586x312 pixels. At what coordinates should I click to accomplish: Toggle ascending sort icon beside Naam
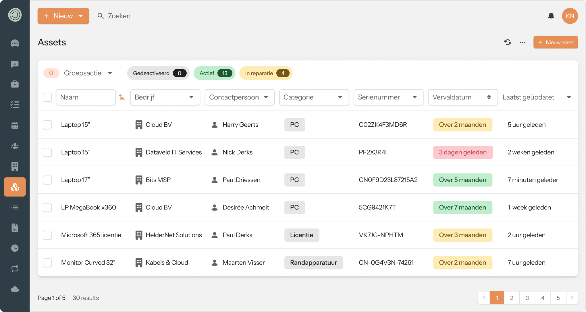tap(122, 97)
